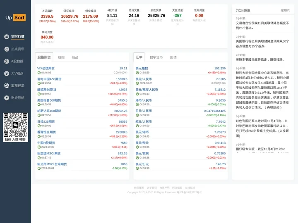Open 美元指数 link
This screenshot has height=223, width=298.
coord(142,68)
